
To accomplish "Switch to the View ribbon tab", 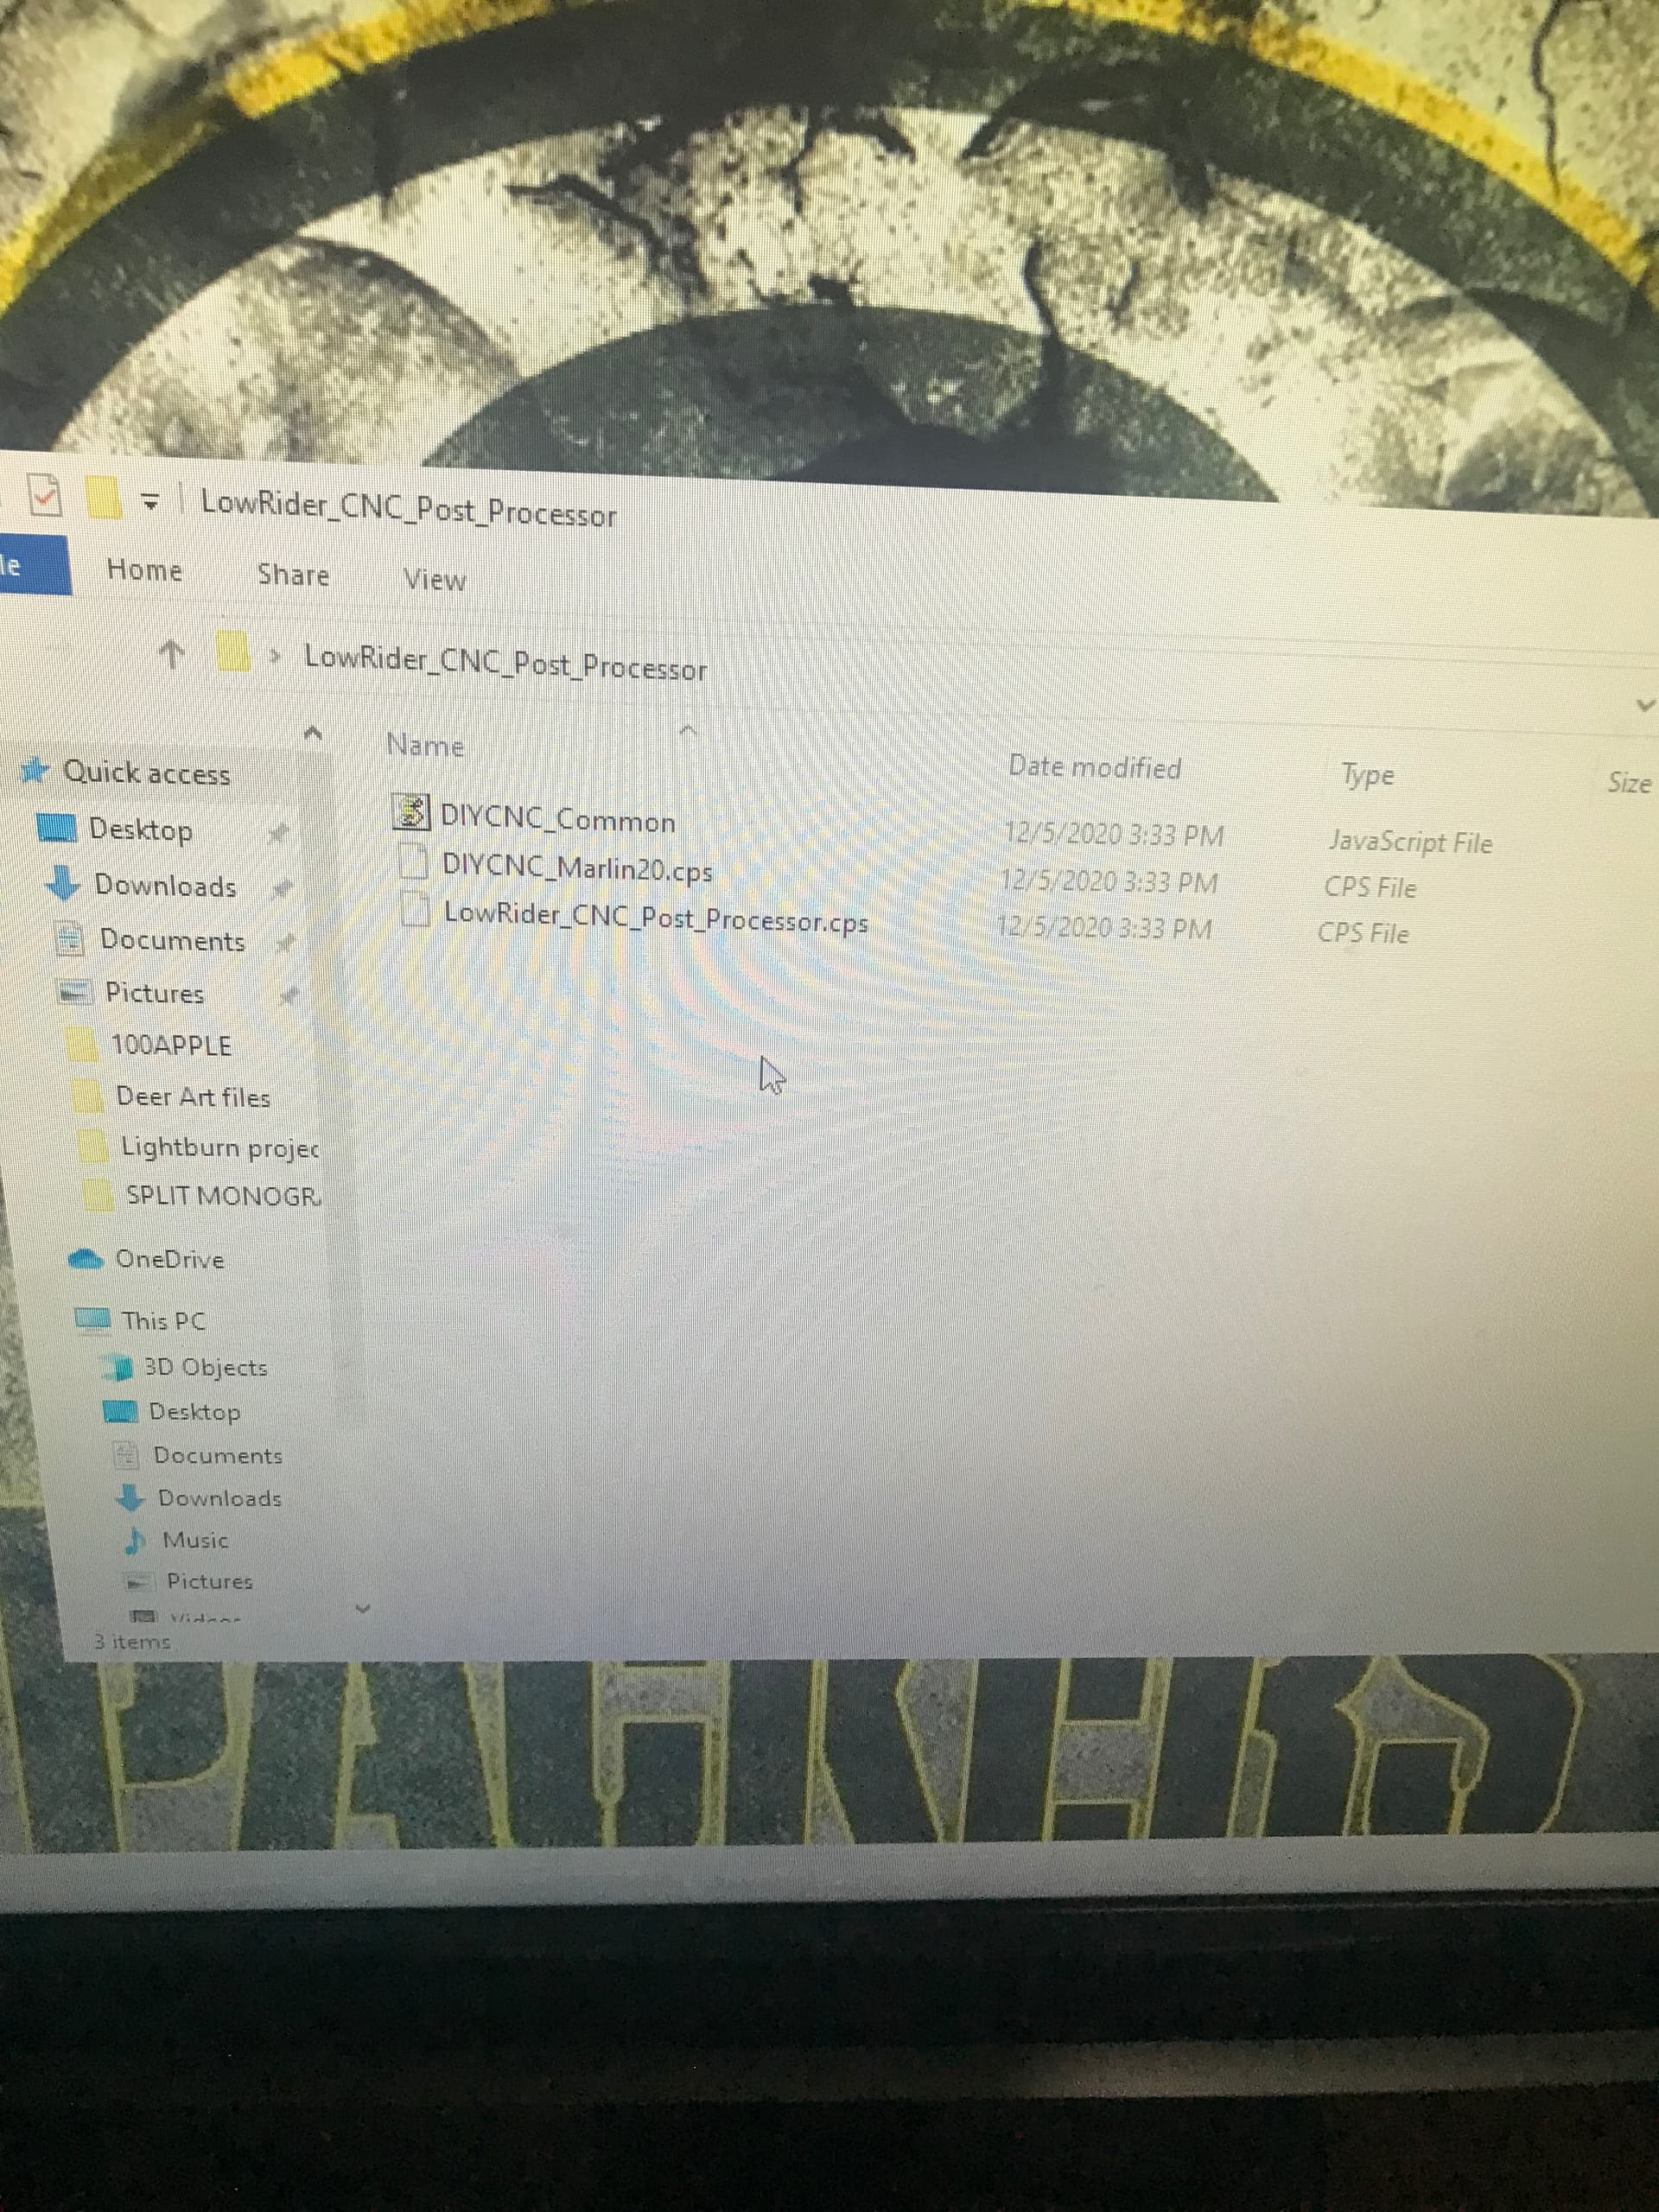I will point(434,579).
